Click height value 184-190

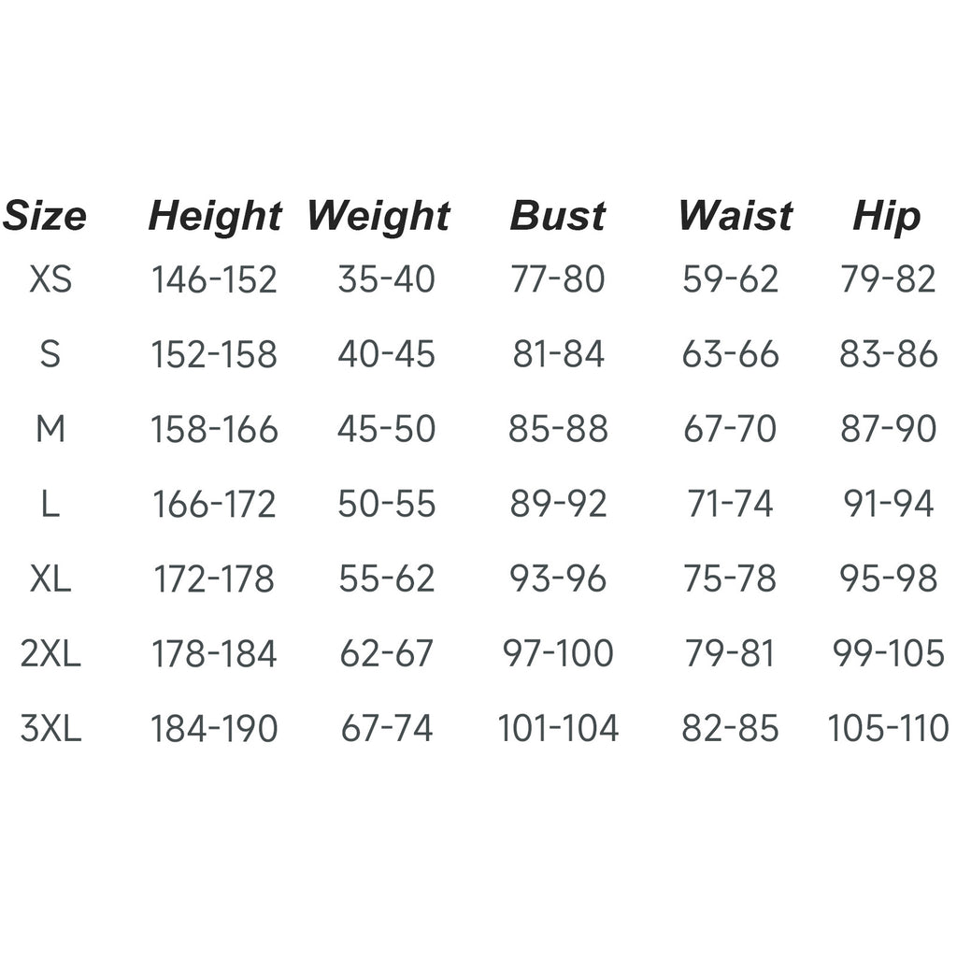coord(214,728)
